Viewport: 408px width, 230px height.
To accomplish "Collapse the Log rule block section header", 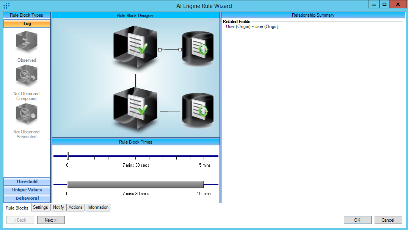I will 27,23.
